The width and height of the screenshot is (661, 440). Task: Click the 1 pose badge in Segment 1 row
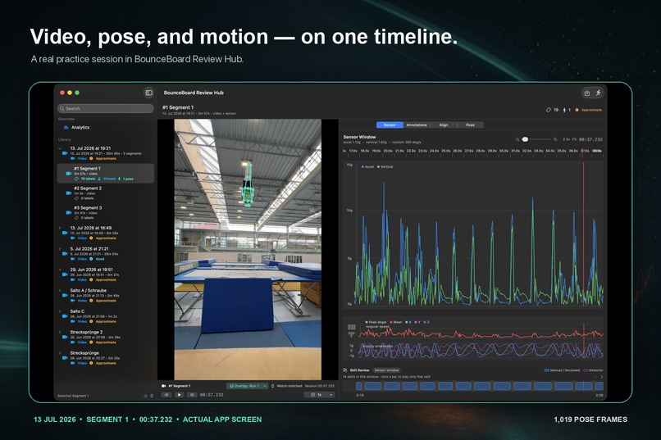click(x=125, y=179)
